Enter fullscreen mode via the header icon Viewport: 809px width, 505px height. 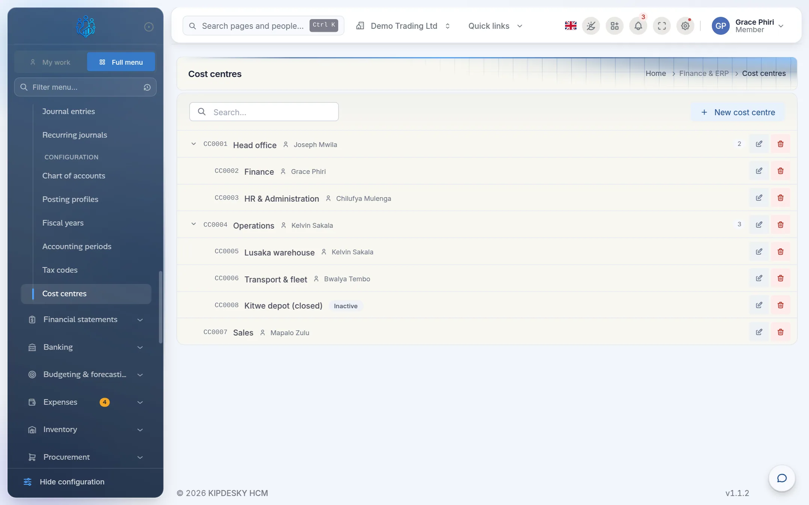point(662,26)
